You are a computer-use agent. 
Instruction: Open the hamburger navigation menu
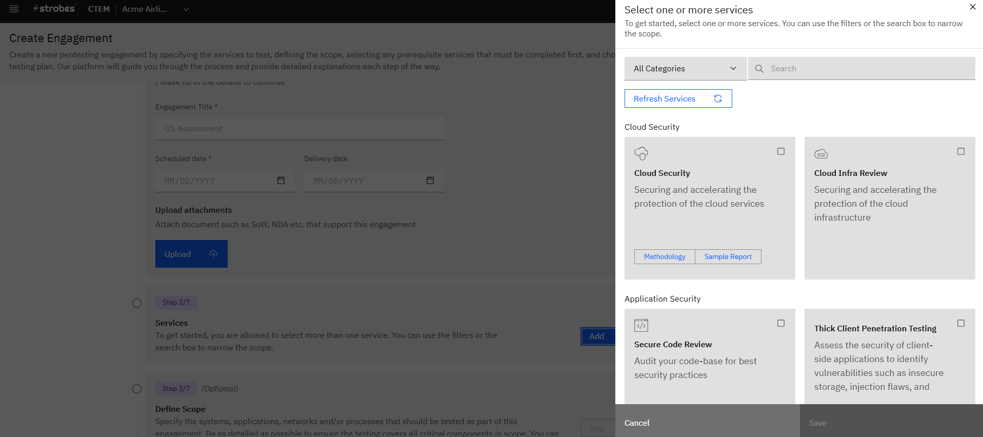pyautogui.click(x=14, y=9)
